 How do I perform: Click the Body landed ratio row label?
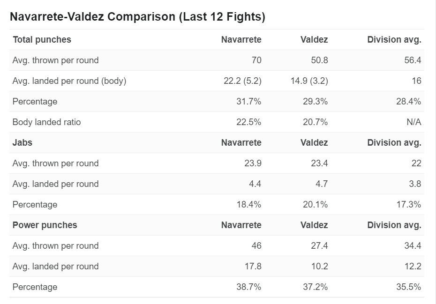(x=47, y=122)
